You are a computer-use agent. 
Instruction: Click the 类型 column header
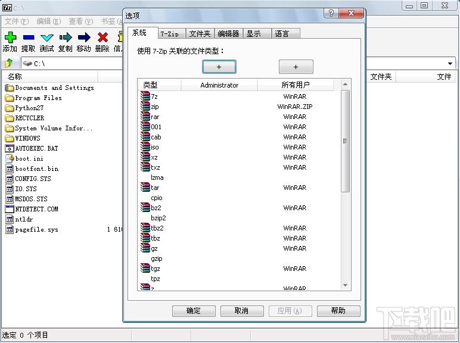point(160,85)
